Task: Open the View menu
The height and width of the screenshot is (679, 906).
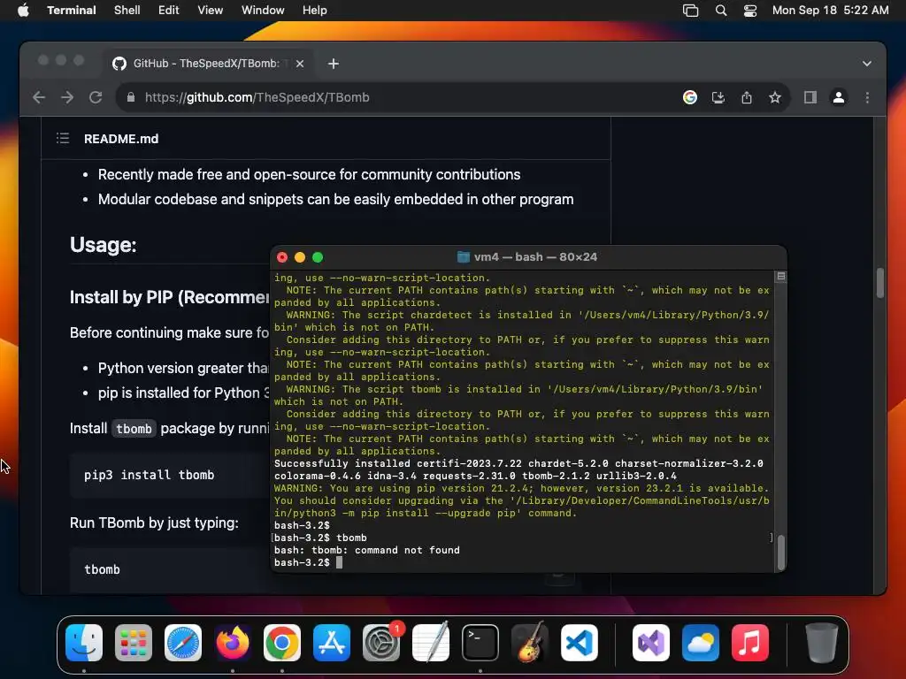Action: (210, 11)
